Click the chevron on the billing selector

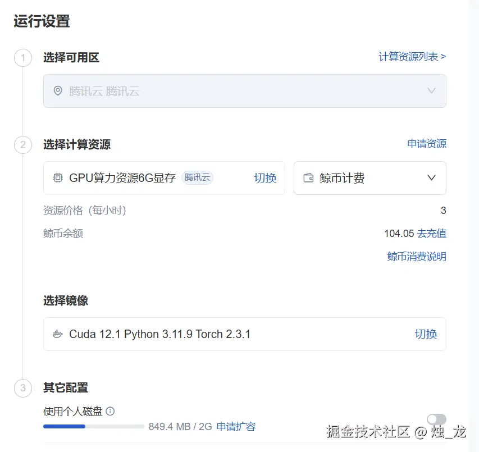(431, 178)
